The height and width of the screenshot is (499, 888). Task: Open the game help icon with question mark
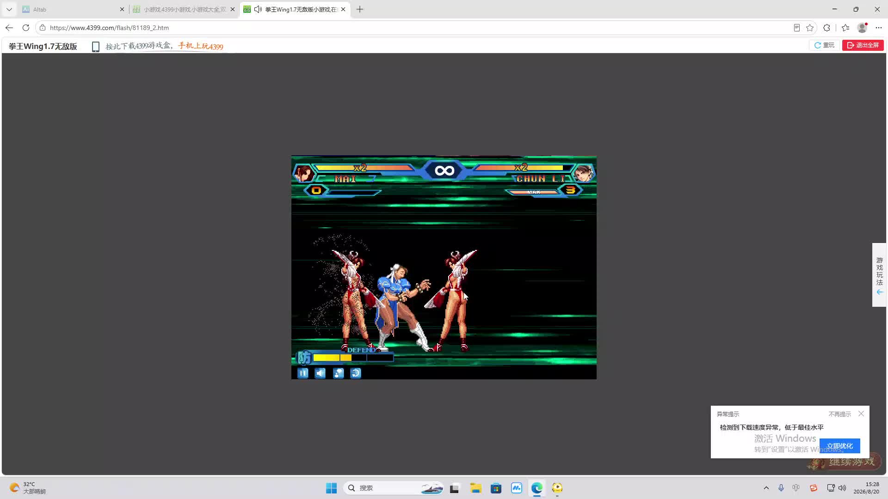point(338,373)
